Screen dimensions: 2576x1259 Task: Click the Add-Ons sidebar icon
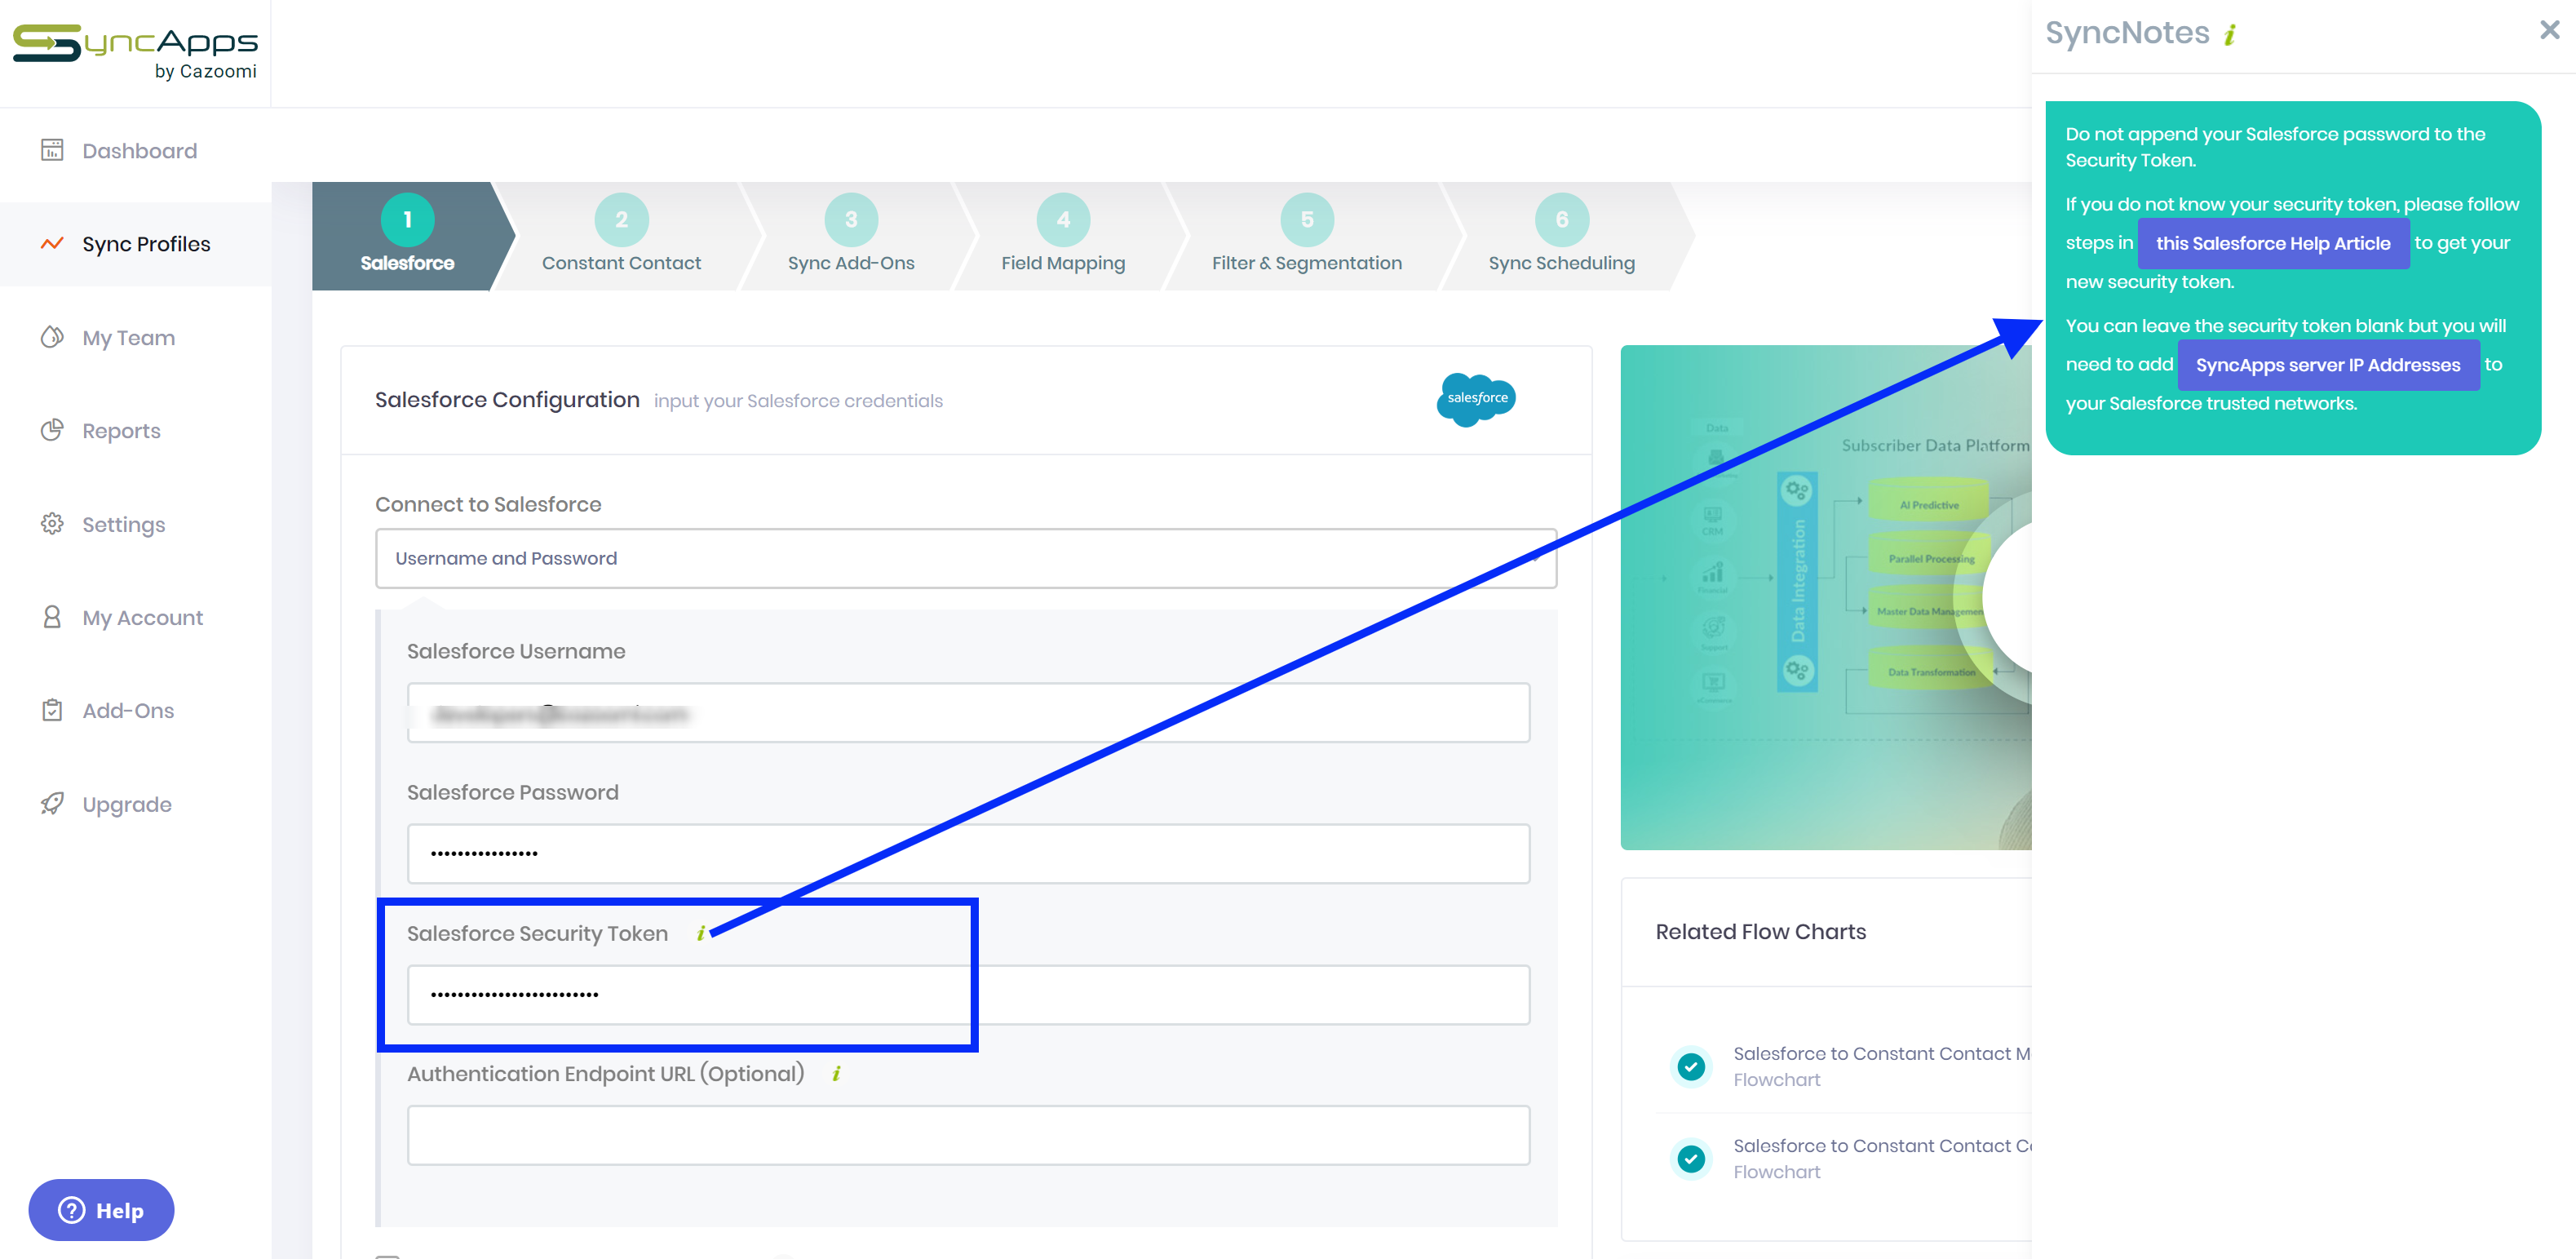click(x=51, y=710)
